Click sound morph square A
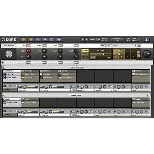The width and height of the screenshot is (154, 154). [115, 51]
